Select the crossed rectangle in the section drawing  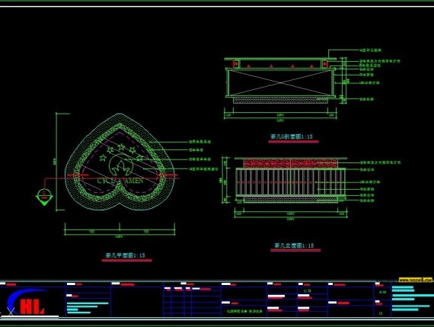coord(280,82)
